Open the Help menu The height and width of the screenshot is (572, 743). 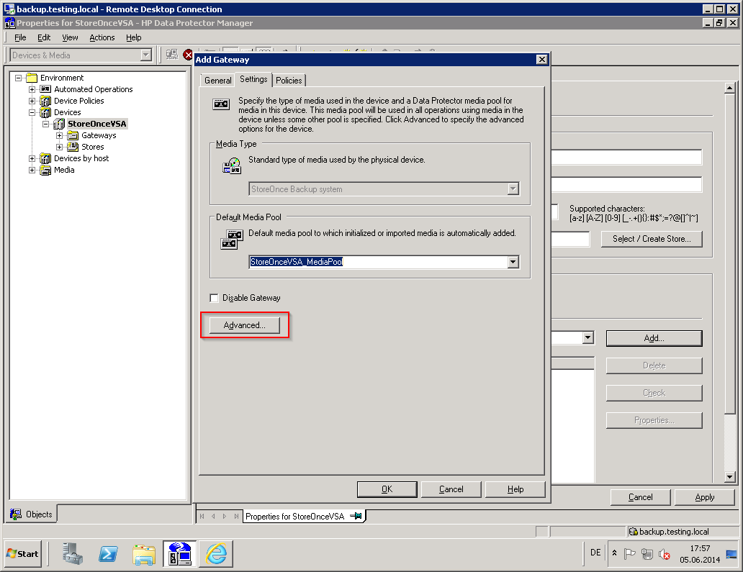[134, 37]
